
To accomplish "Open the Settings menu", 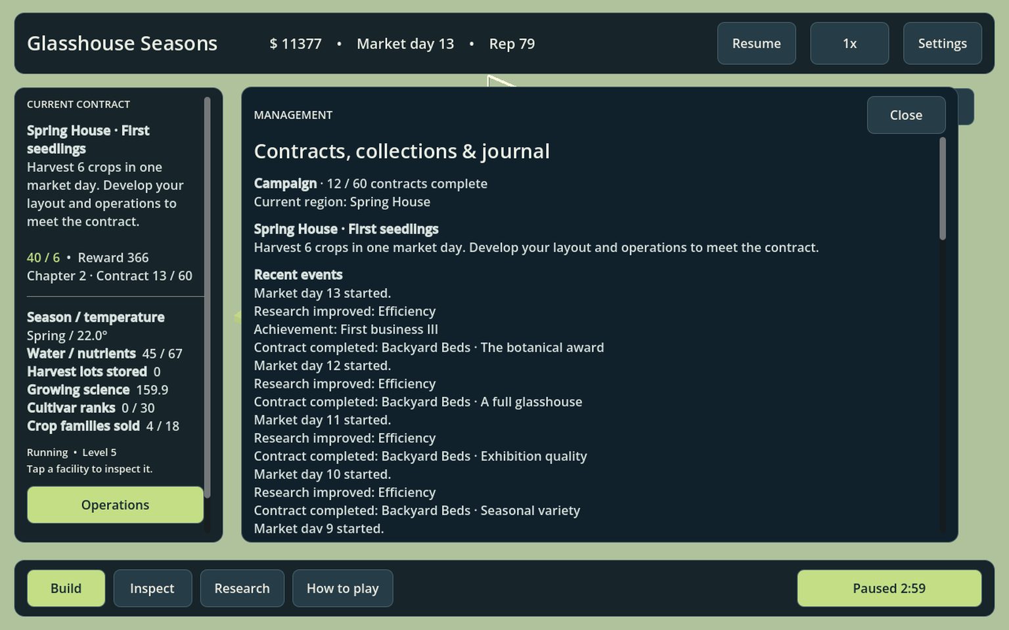I will click(x=942, y=43).
